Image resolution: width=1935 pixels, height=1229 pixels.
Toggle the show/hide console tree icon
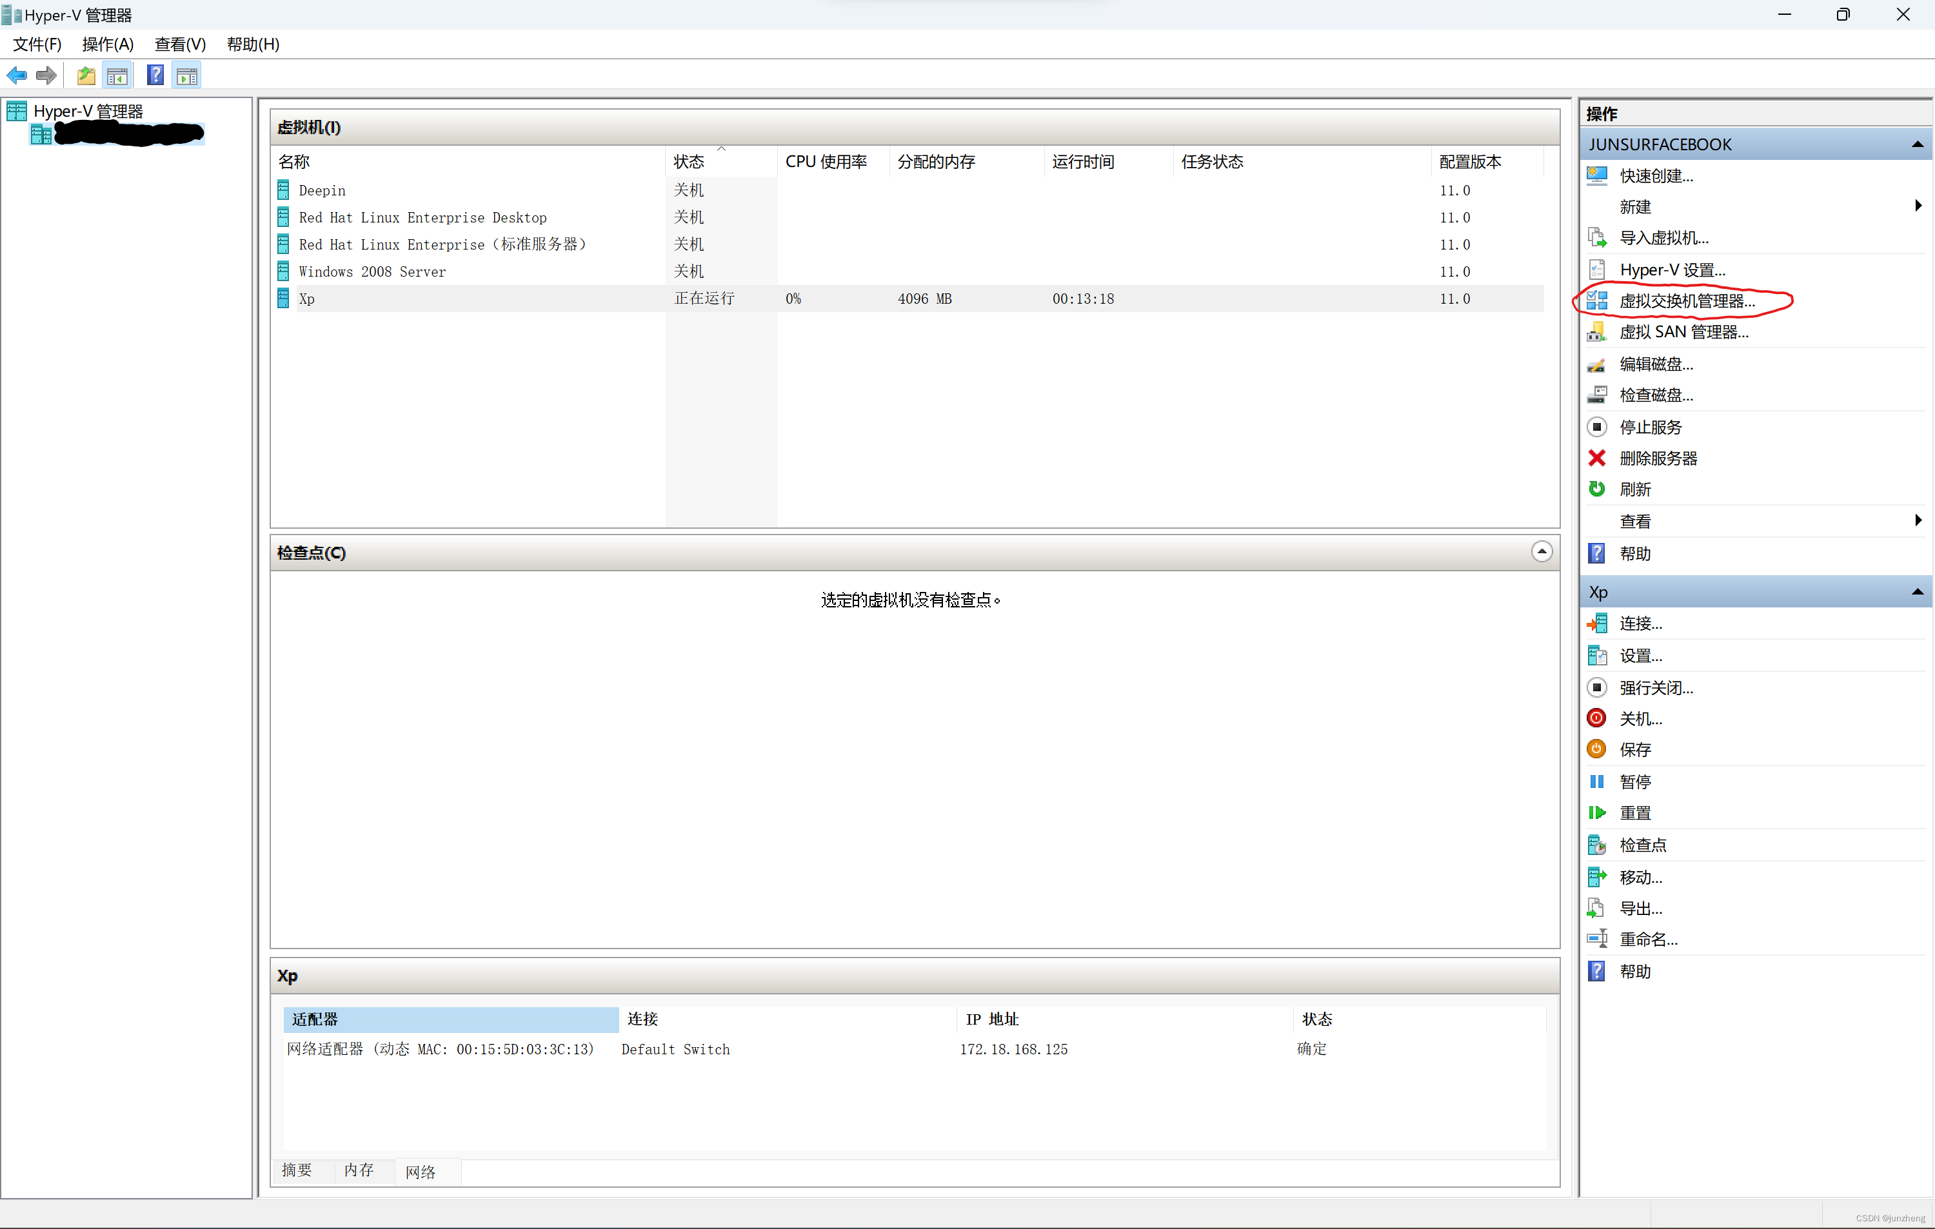click(117, 76)
